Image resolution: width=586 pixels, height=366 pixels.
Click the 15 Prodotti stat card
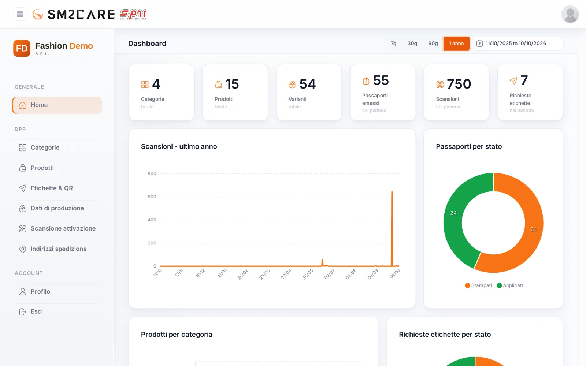pos(235,92)
